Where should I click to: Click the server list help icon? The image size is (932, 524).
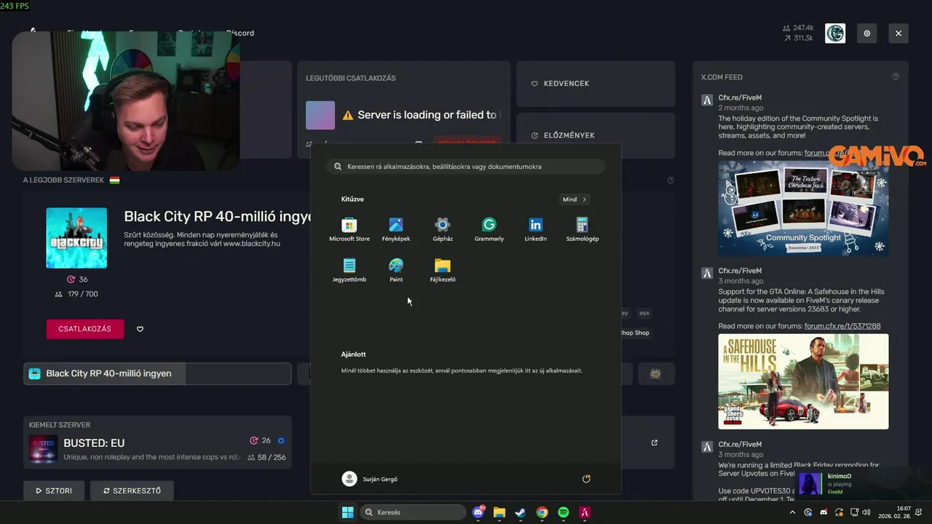point(671,180)
